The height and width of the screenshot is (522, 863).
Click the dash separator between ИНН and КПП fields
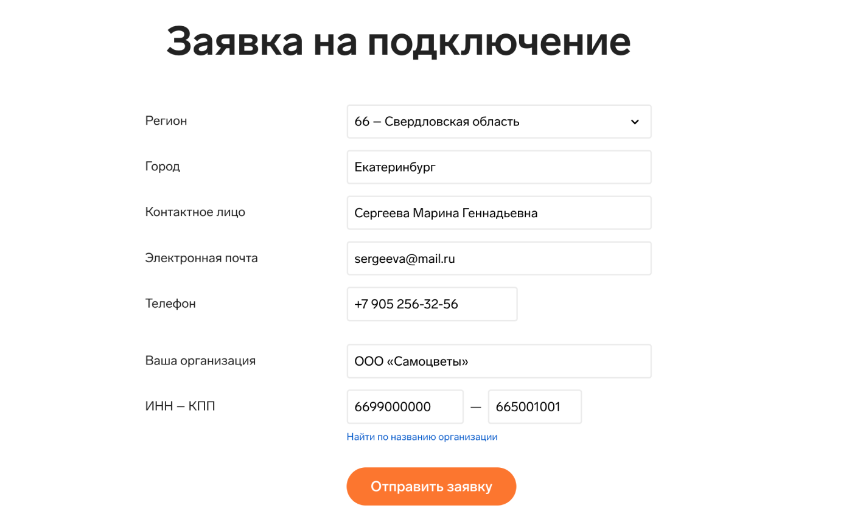476,407
